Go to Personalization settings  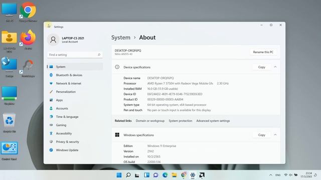[x=75, y=92]
